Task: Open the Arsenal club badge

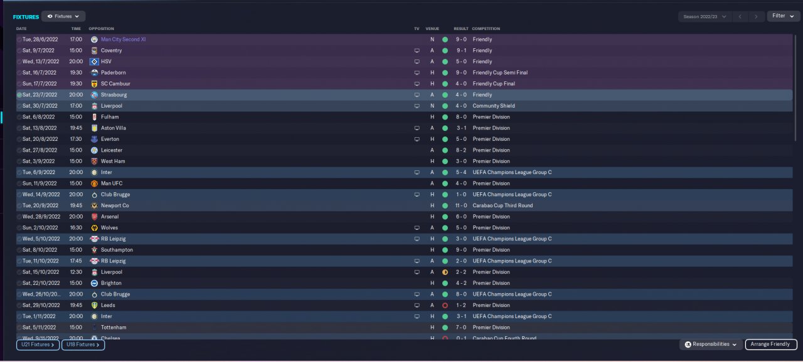Action: pos(94,217)
